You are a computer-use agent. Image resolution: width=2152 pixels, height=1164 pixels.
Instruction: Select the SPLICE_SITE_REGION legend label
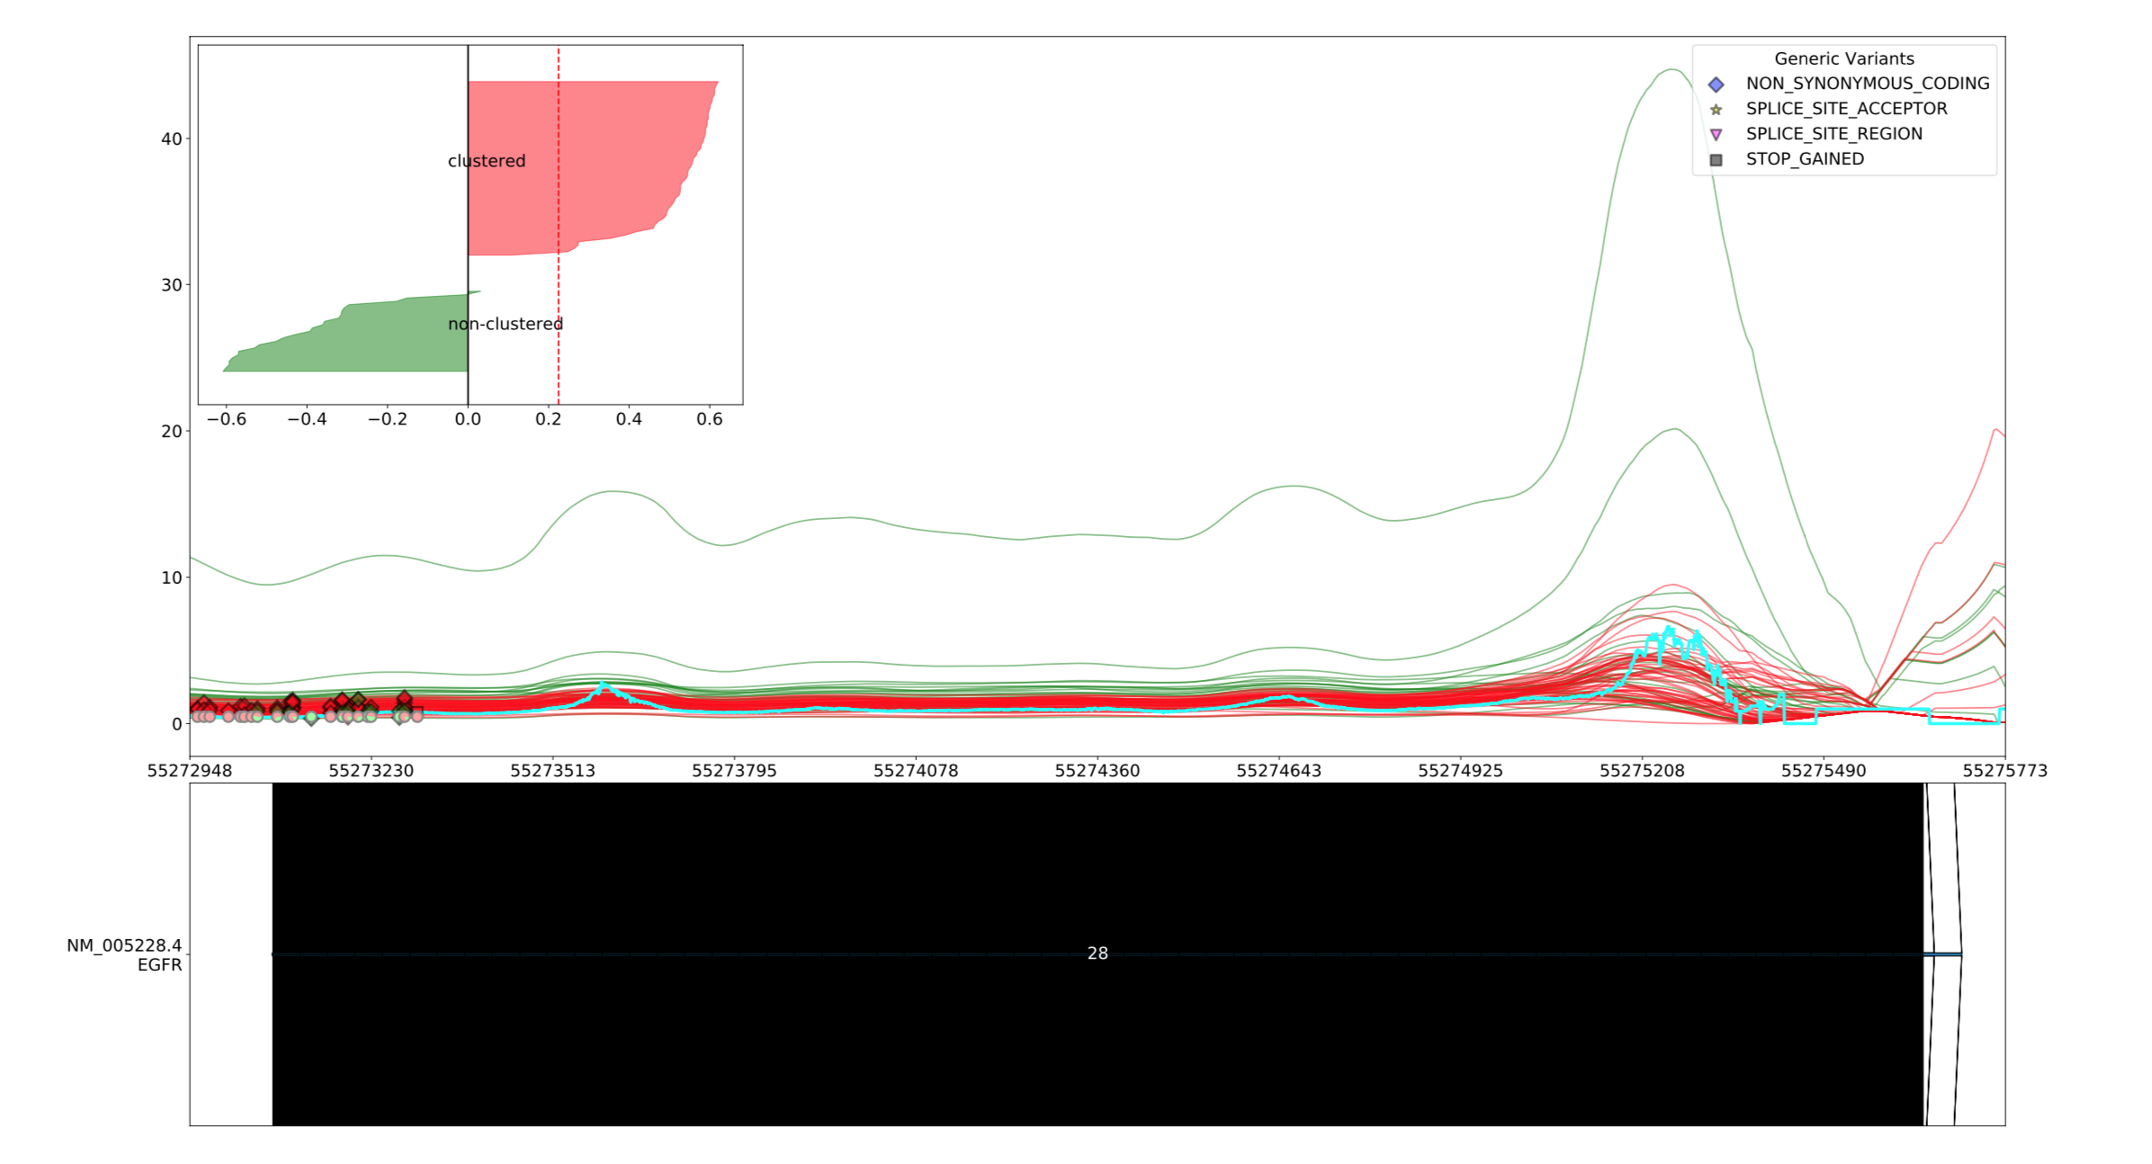point(1834,134)
